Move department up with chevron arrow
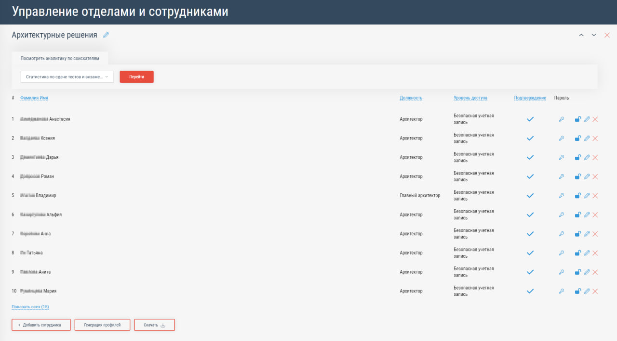This screenshot has width=617, height=341. [581, 35]
